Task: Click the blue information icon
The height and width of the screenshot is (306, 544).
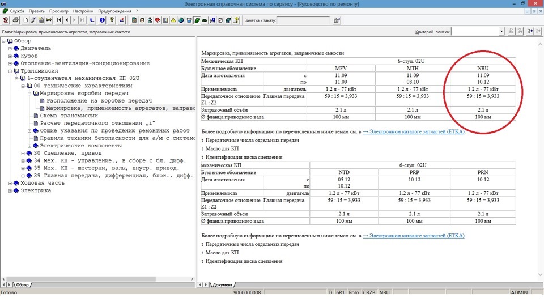Action: click(103, 20)
